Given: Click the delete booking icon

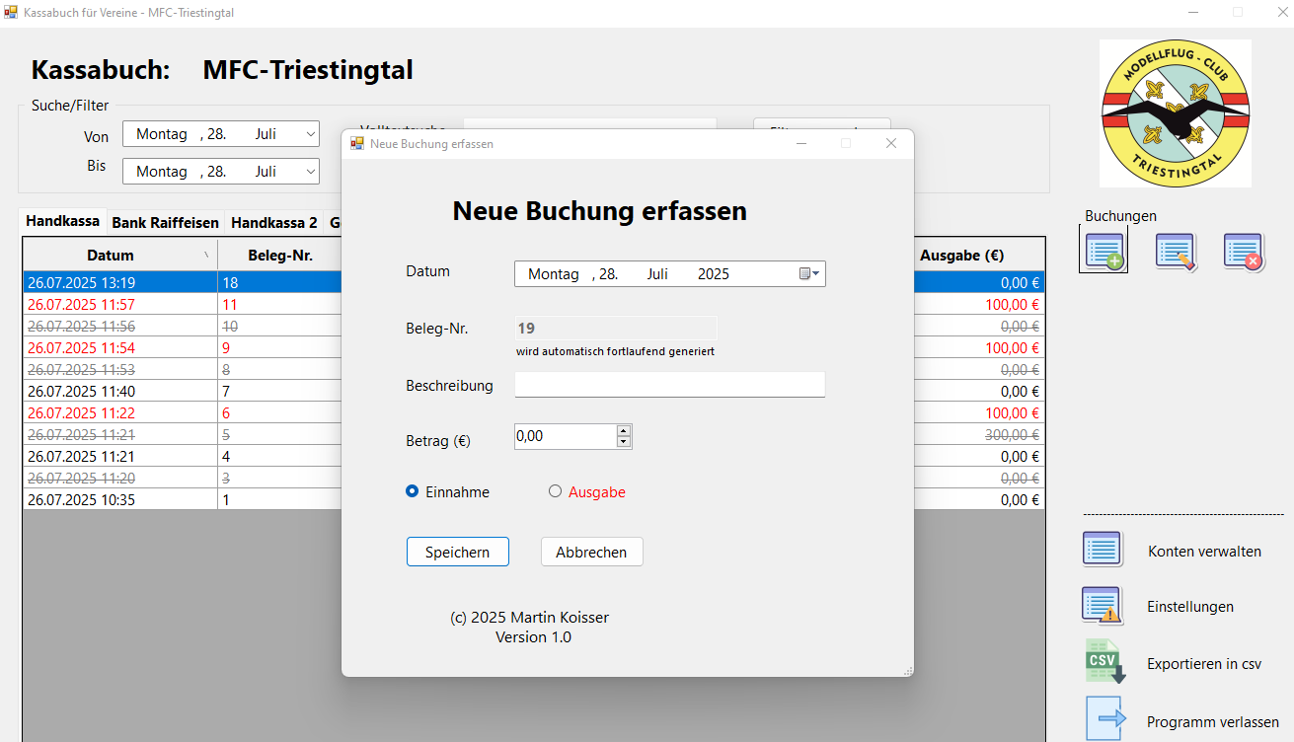Looking at the screenshot, I should (x=1244, y=252).
